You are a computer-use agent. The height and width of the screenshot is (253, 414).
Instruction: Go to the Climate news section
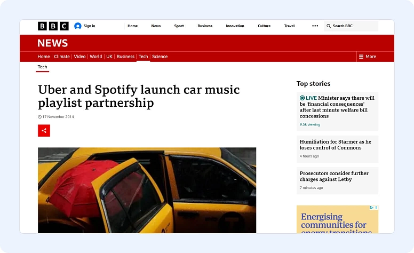click(x=62, y=57)
